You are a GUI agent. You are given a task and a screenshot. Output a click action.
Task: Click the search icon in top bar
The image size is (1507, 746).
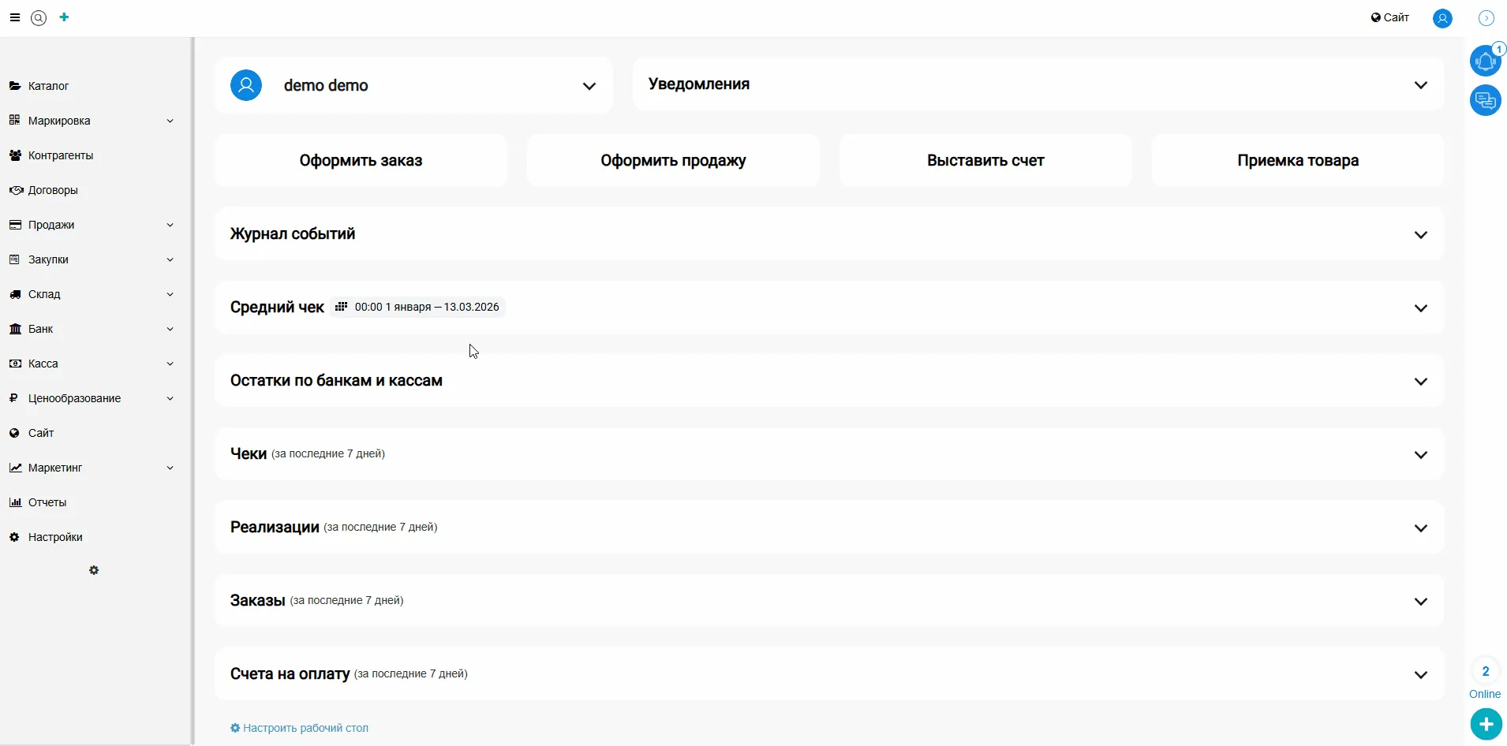pyautogui.click(x=39, y=17)
